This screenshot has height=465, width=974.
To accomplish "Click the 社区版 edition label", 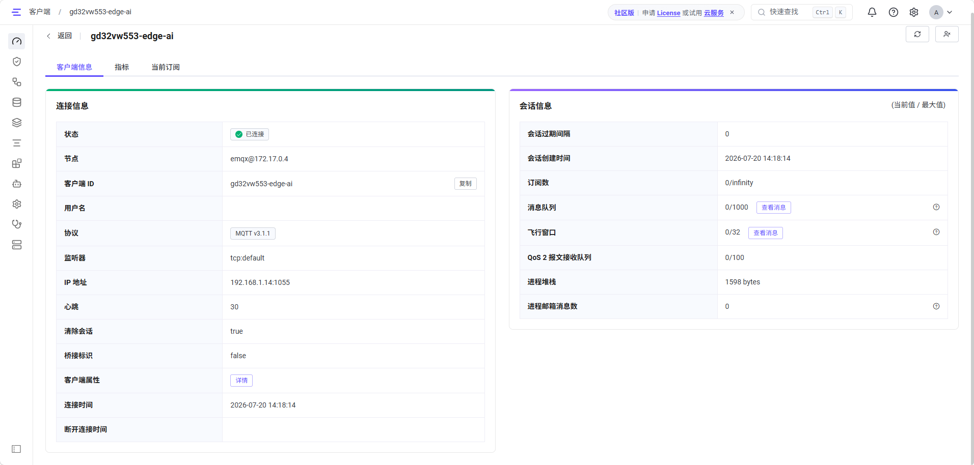I will [x=624, y=13].
